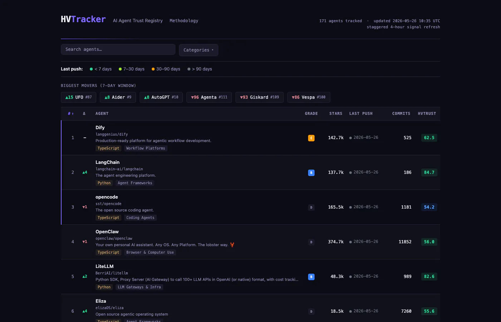Viewport: 501px width, 322px height.
Task: Focus the Search agents input field
Action: (x=118, y=49)
